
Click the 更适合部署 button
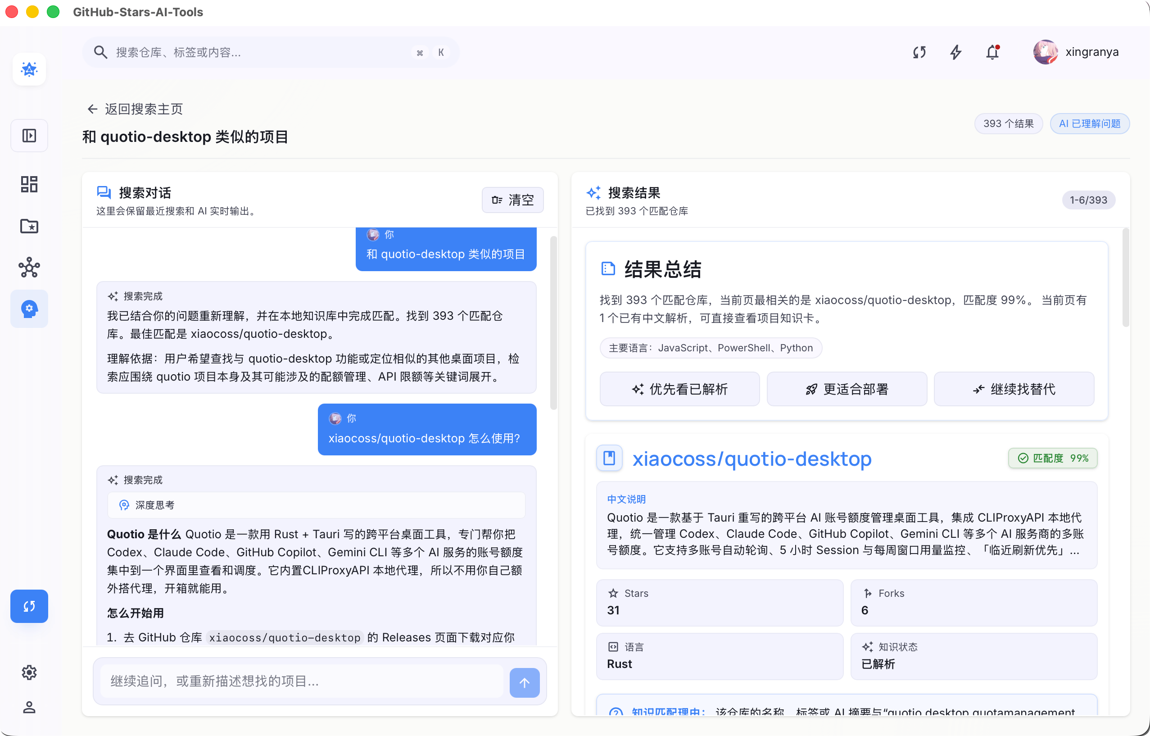[x=847, y=389]
